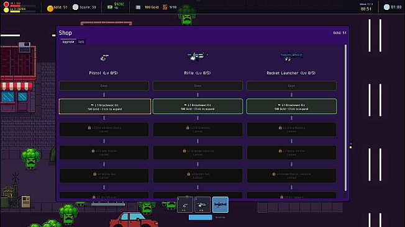
Task: Click the locked L2 HE Grenades upgrade
Action: pyautogui.click(x=198, y=129)
